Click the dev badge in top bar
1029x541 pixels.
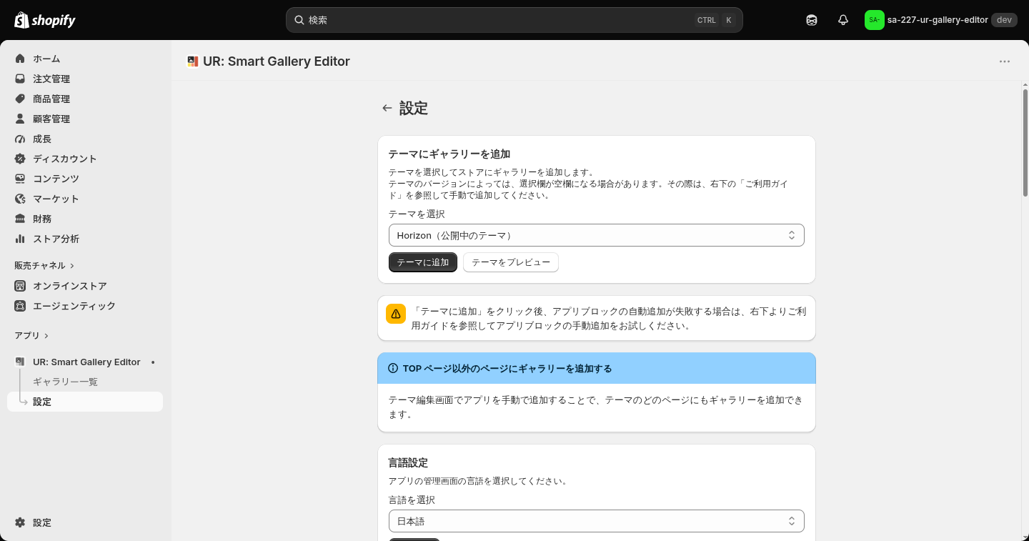pyautogui.click(x=1004, y=20)
